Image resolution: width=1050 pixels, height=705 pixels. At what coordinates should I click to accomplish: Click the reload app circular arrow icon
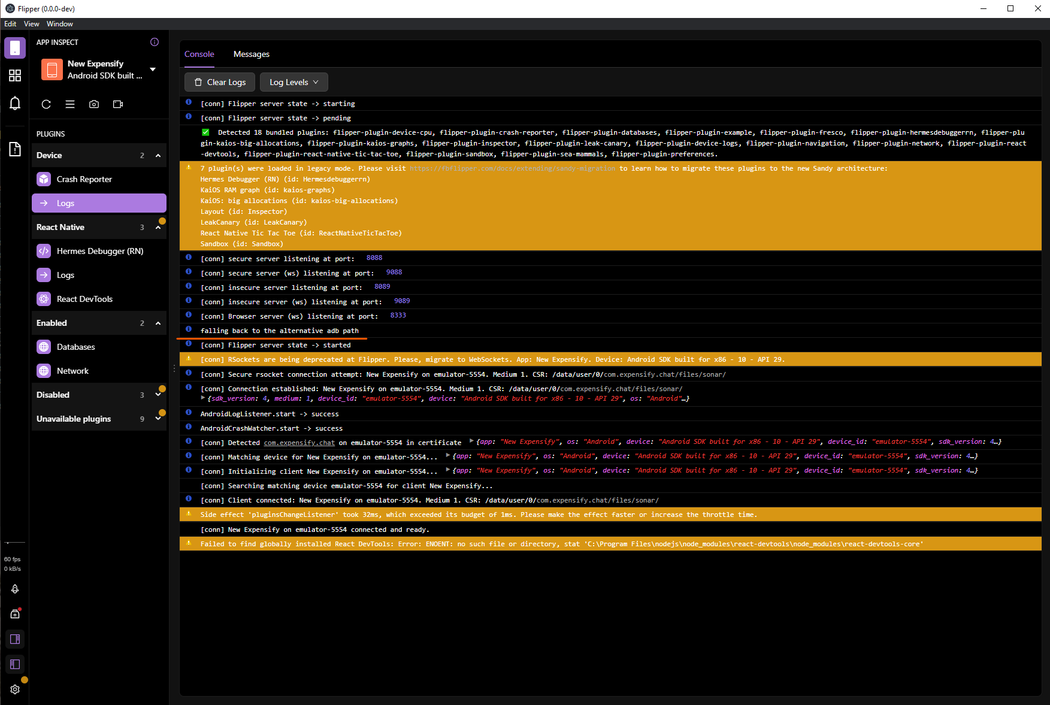click(46, 104)
